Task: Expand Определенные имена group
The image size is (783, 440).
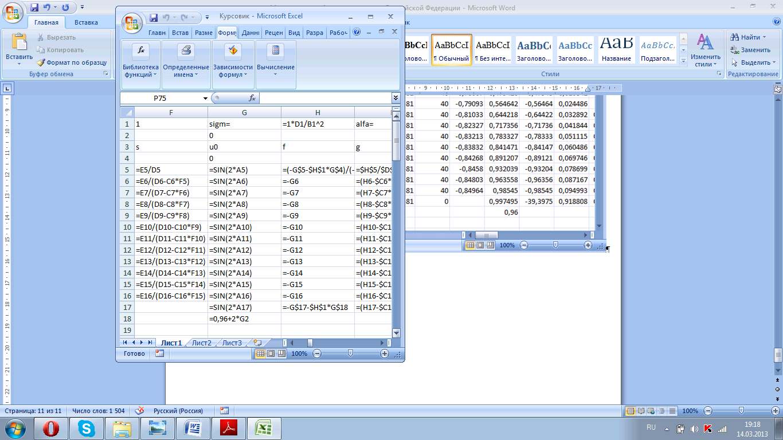Action: pos(186,64)
